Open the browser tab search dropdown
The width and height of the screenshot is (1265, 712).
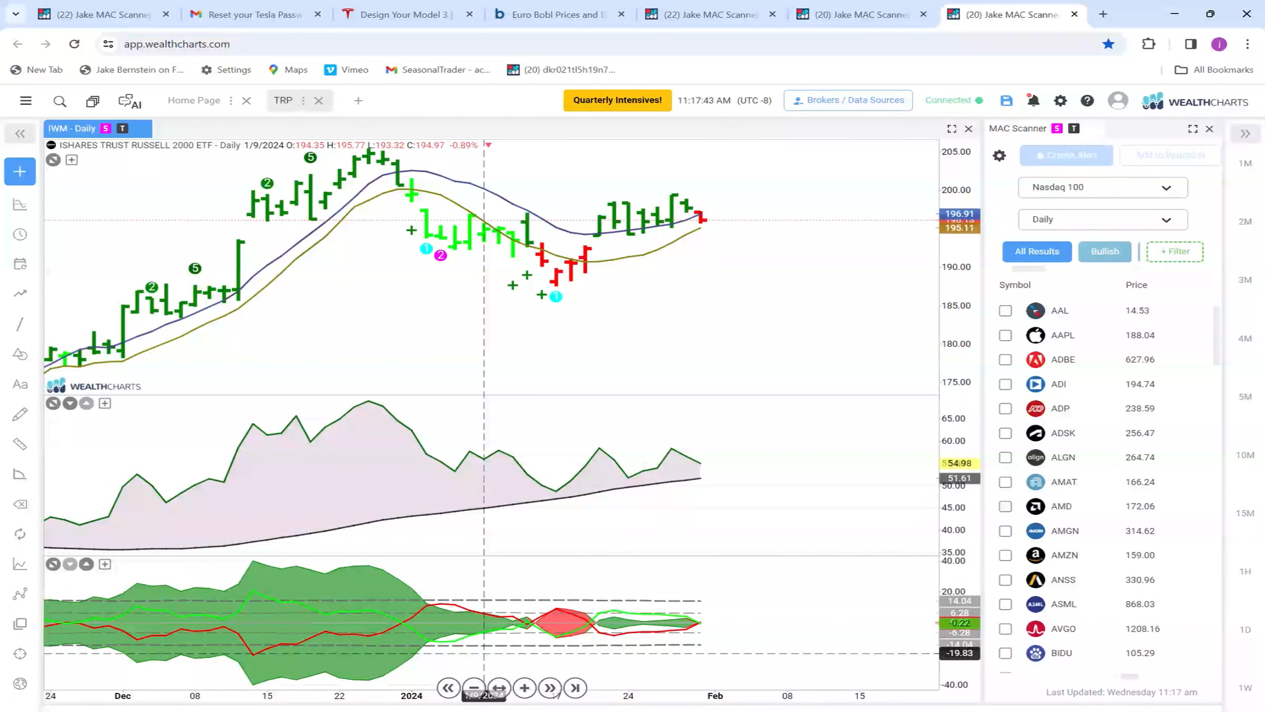point(16,14)
